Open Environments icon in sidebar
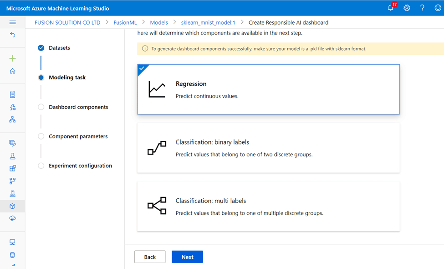Image resolution: width=444 pixels, height=269 pixels. [x=12, y=194]
